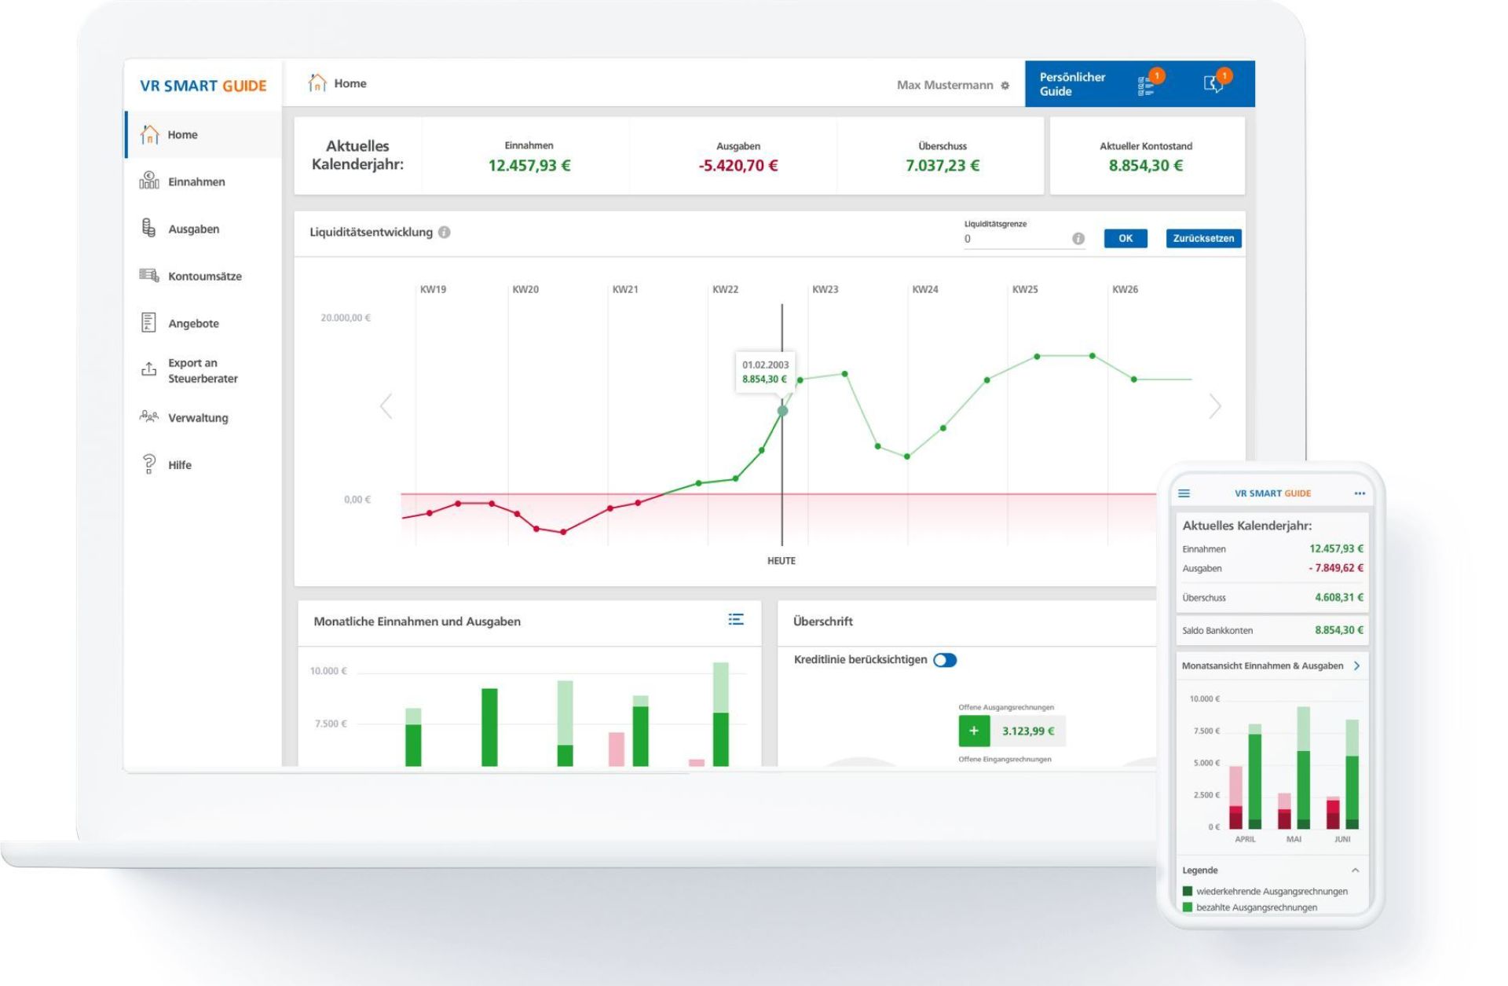This screenshot has height=986, width=1508.
Task: Open the feedback chat icon with badge
Action: pos(1214,82)
